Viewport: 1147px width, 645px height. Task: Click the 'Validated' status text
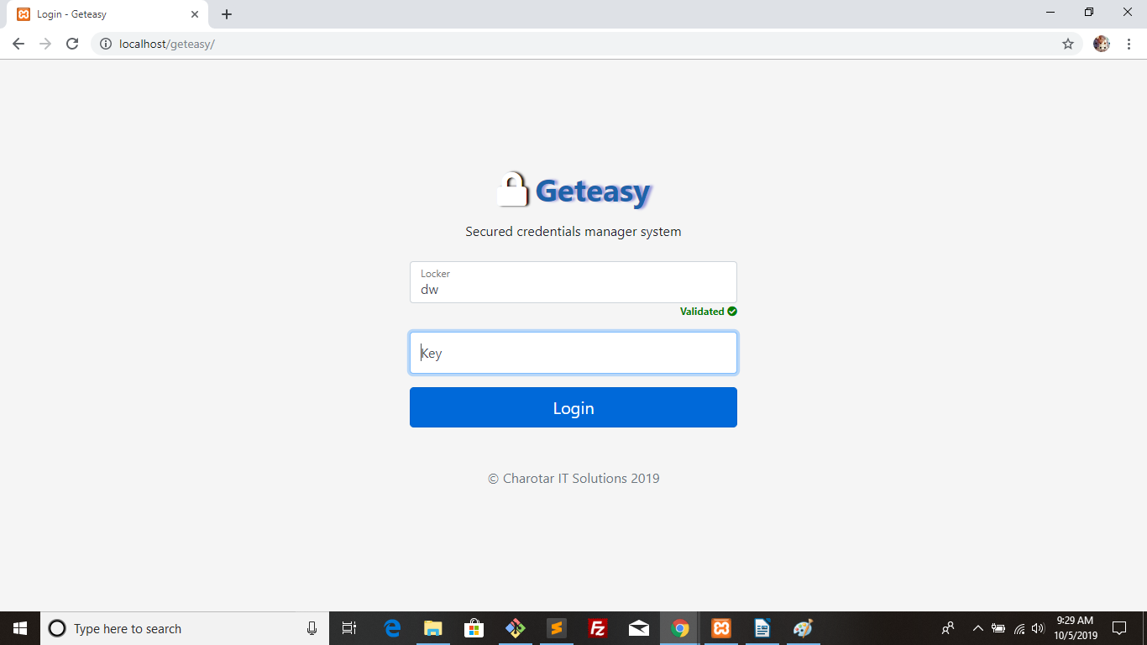(x=702, y=312)
